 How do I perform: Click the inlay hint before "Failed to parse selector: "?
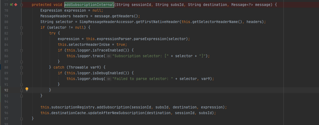coord(109,79)
